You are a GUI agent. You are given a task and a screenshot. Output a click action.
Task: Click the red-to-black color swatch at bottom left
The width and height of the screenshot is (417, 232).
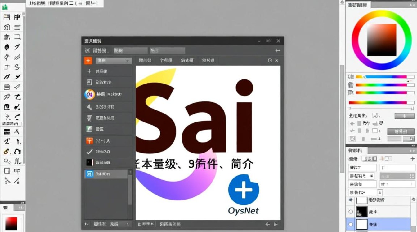pyautogui.click(x=11, y=224)
